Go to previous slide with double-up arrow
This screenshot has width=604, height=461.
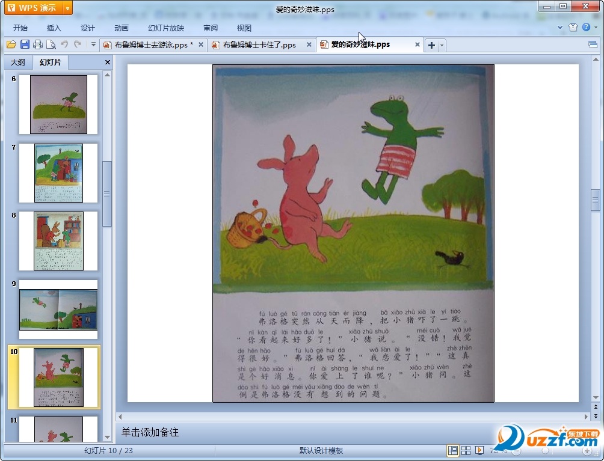(596, 407)
